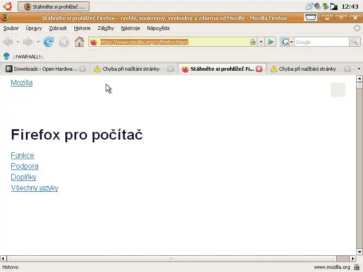The width and height of the screenshot is (363, 272).
Task: Click the Google search input box
Action: coord(322,42)
